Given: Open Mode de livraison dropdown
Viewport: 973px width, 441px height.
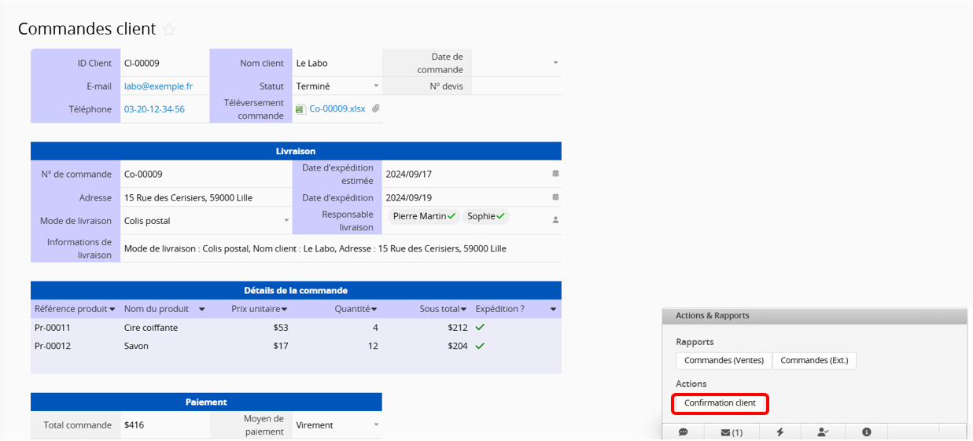Looking at the screenshot, I should (286, 221).
